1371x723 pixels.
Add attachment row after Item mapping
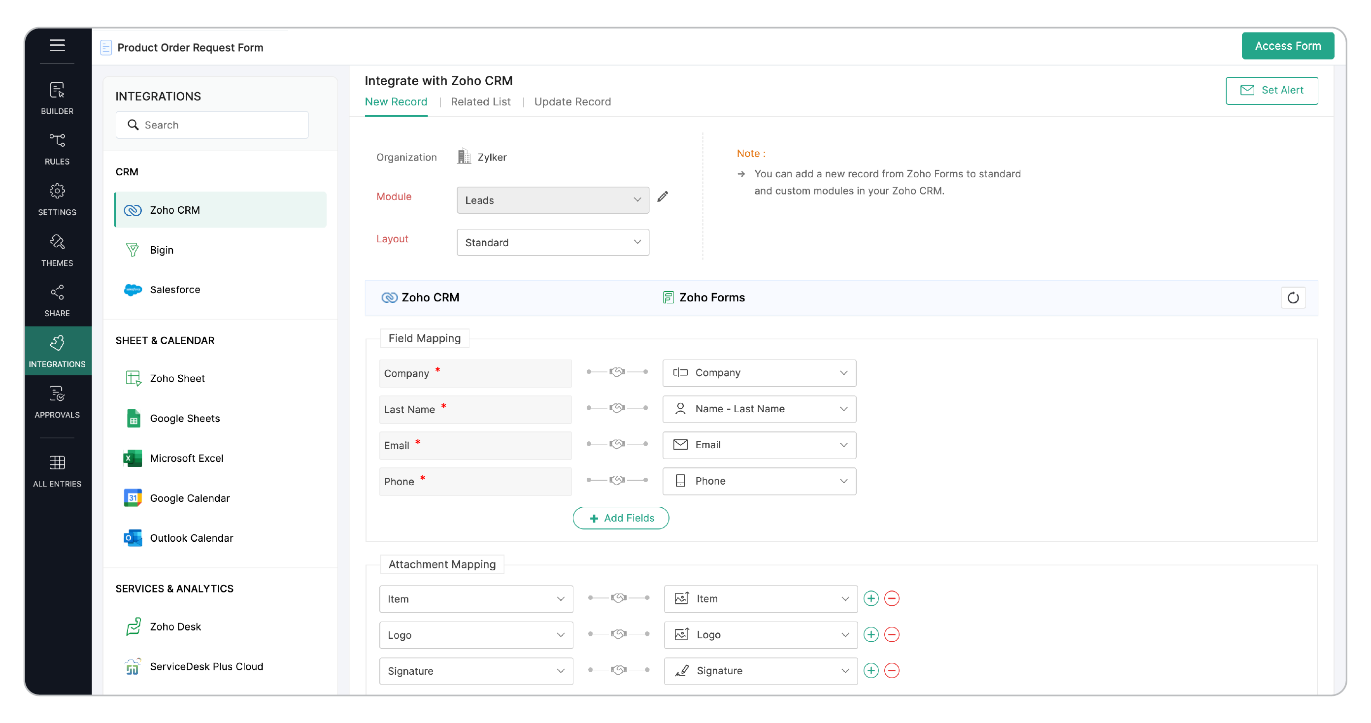(870, 598)
